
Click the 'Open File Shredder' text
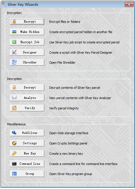click(62, 63)
